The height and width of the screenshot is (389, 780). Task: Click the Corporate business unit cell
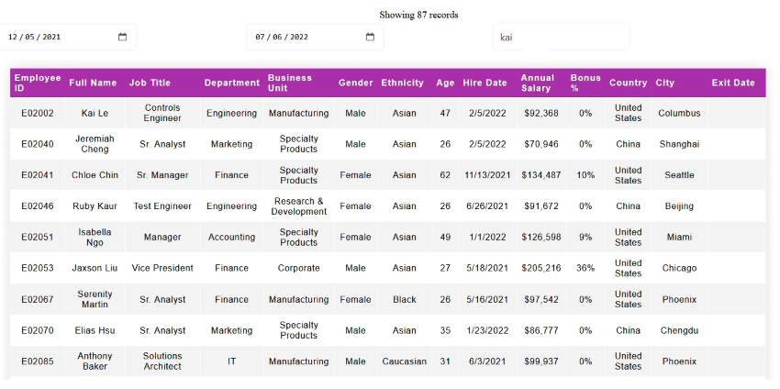click(x=298, y=268)
